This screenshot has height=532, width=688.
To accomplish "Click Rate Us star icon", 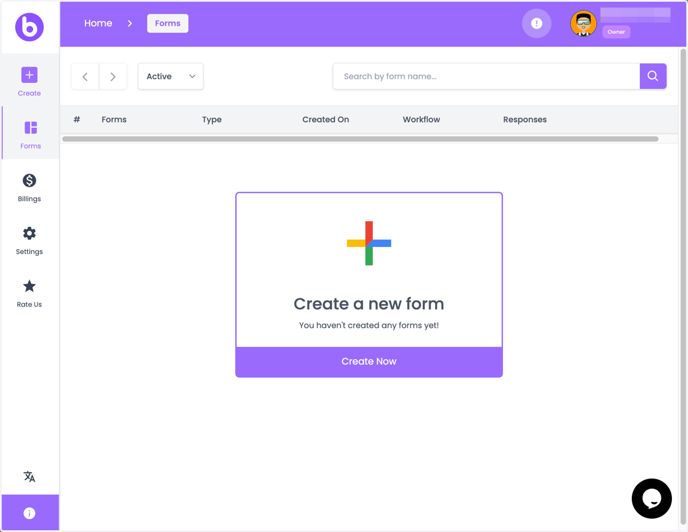I will coord(29,286).
